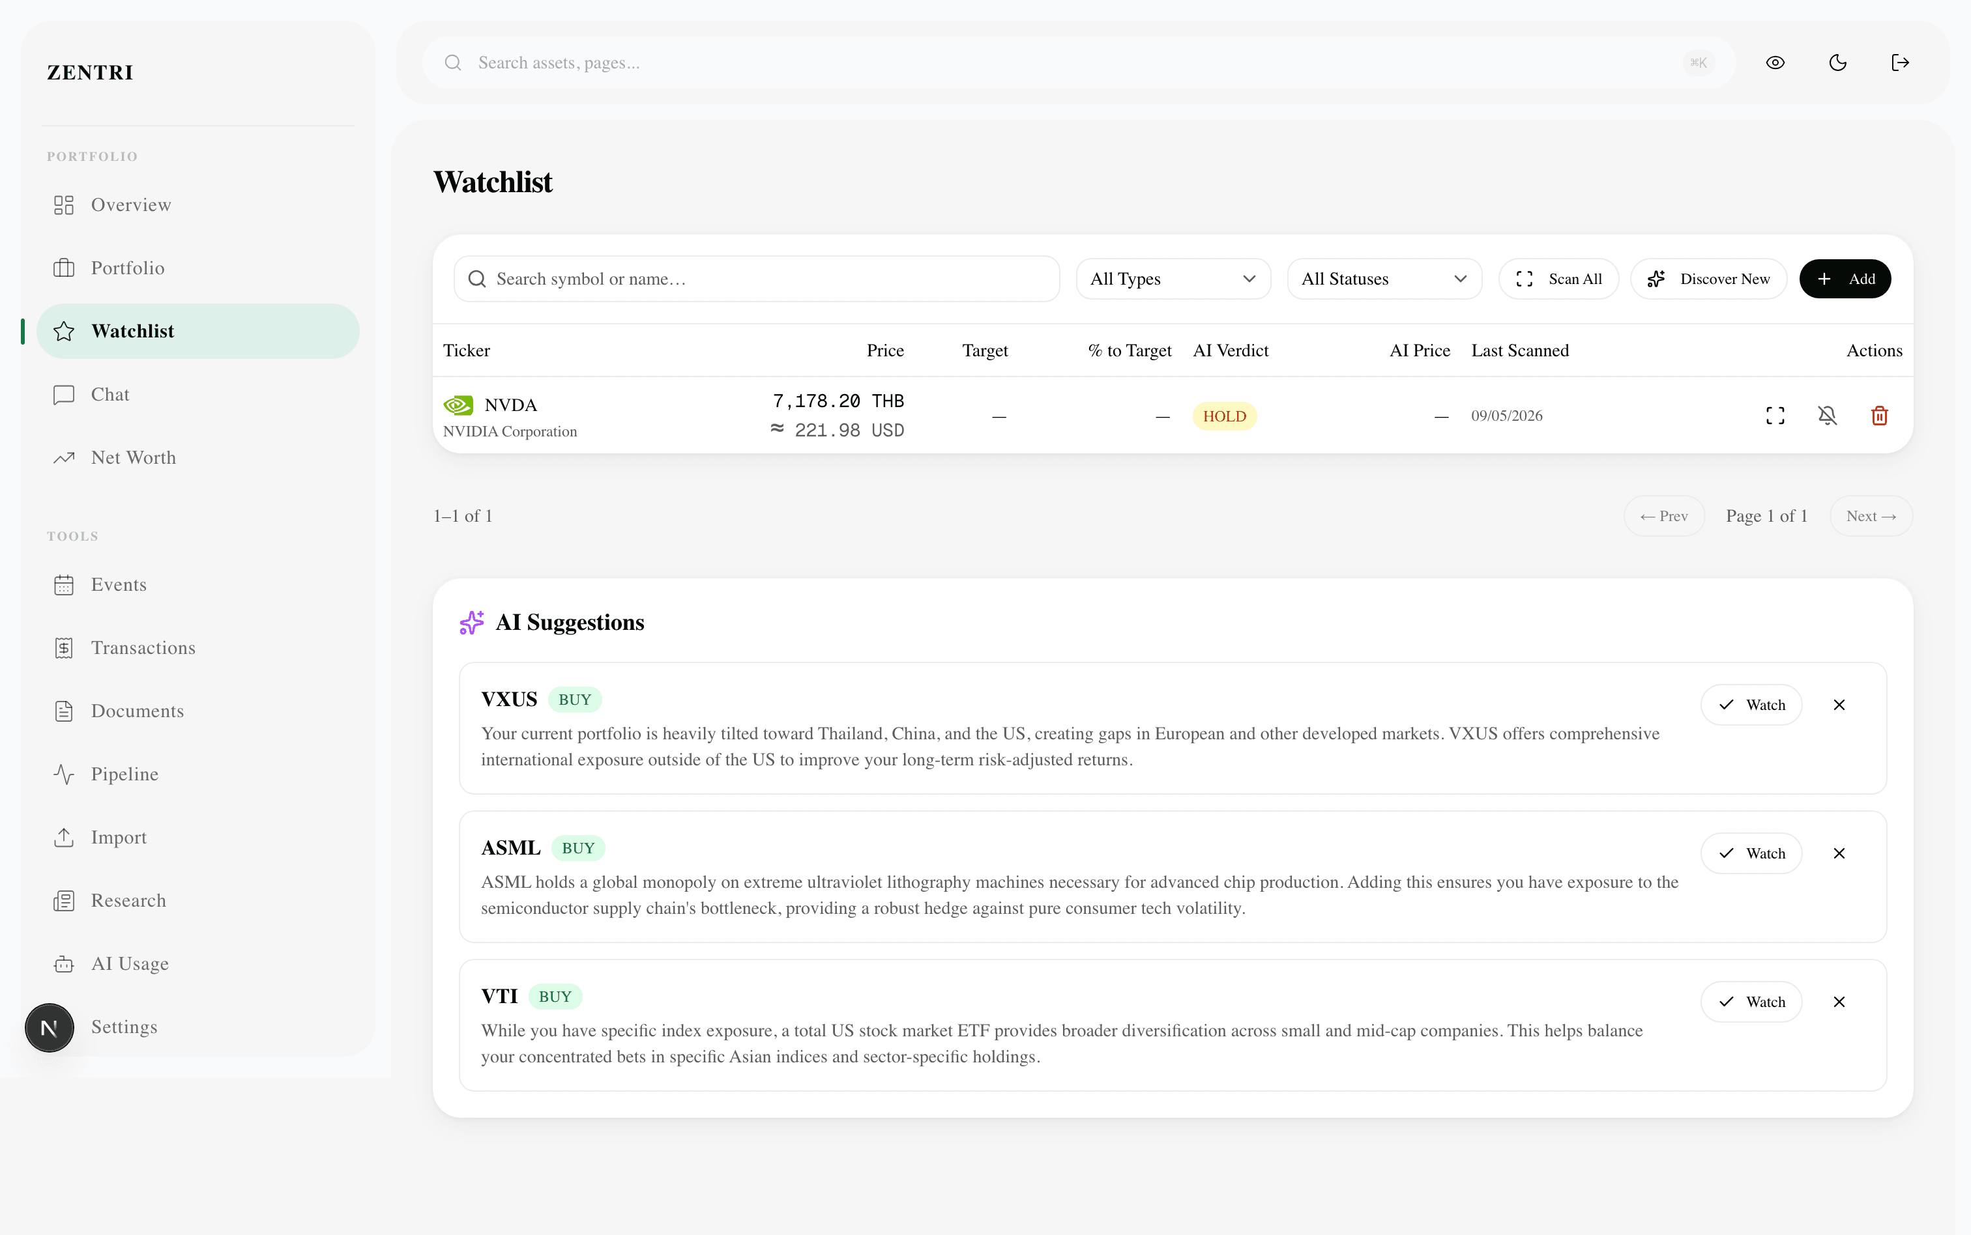Scan NVDA with the row scan icon
This screenshot has width=1971, height=1235.
(1775, 416)
